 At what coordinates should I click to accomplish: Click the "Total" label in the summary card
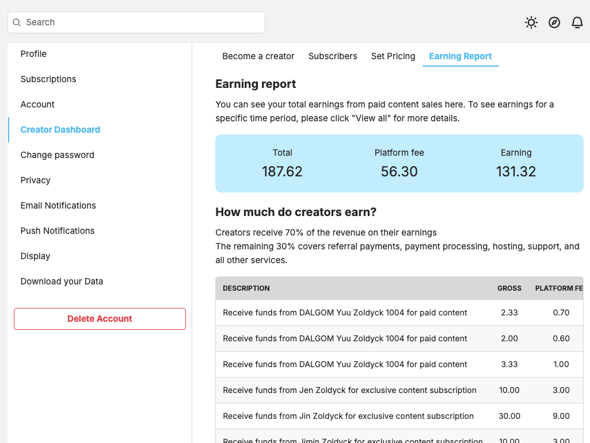coord(282,153)
